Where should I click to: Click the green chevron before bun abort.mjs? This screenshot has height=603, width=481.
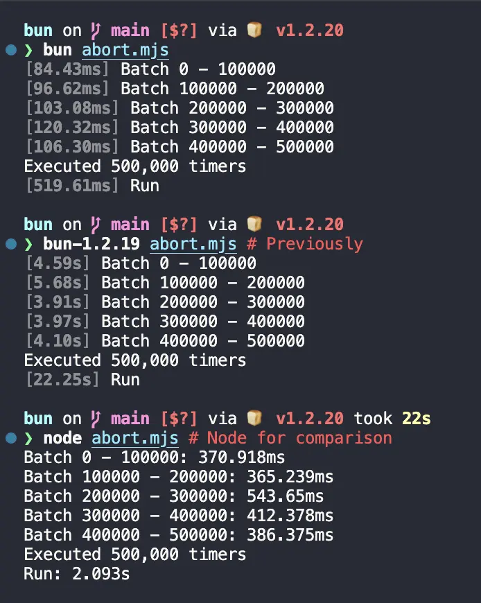(28, 51)
